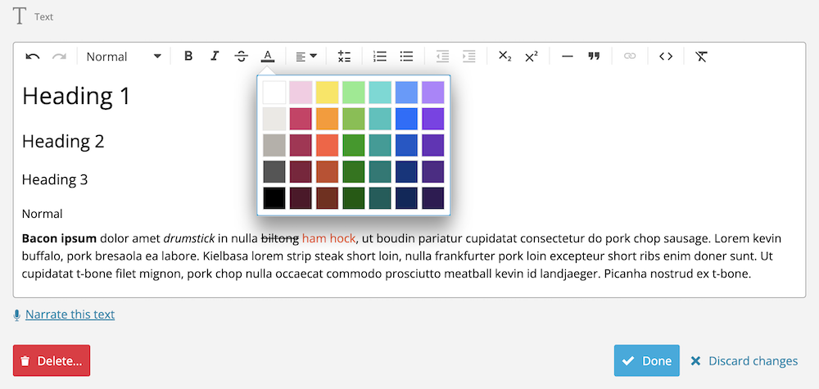Pick the darkest green swatch, bottom row

(x=354, y=198)
